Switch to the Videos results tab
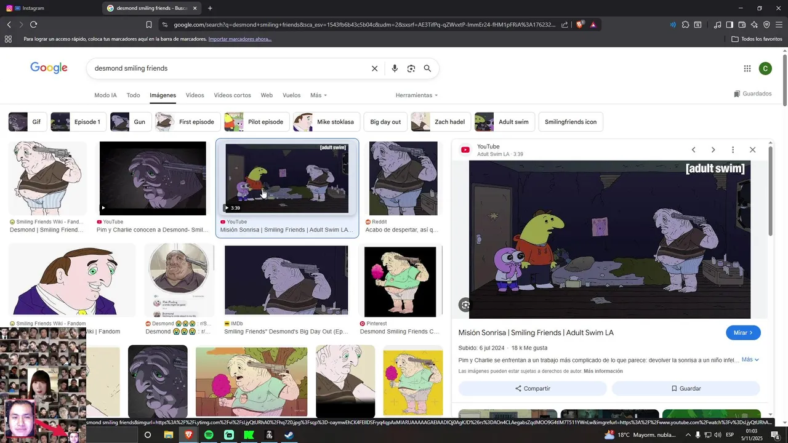This screenshot has width=788, height=443. pyautogui.click(x=195, y=95)
